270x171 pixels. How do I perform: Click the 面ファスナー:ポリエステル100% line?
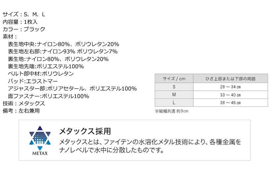[x=48, y=96]
